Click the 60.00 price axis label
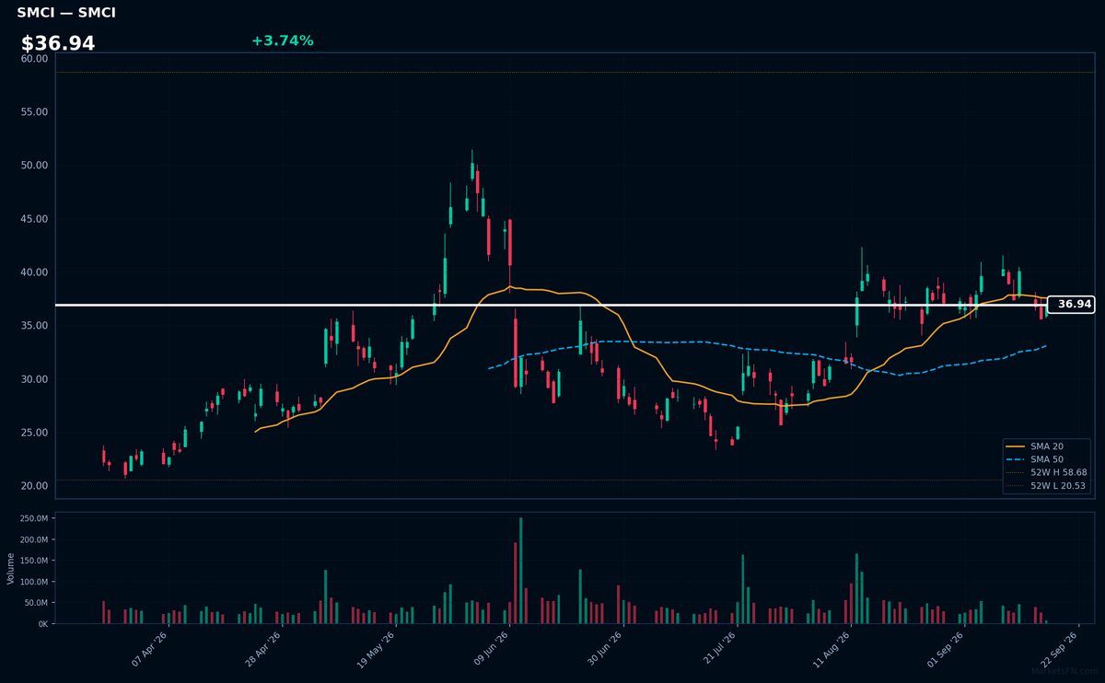Image resolution: width=1105 pixels, height=683 pixels. tap(35, 58)
